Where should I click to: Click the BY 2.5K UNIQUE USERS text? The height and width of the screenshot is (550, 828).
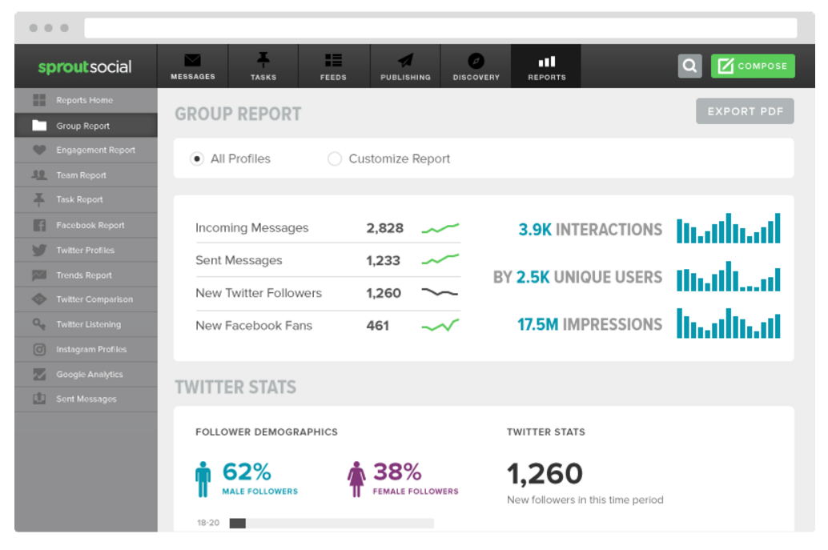click(577, 277)
